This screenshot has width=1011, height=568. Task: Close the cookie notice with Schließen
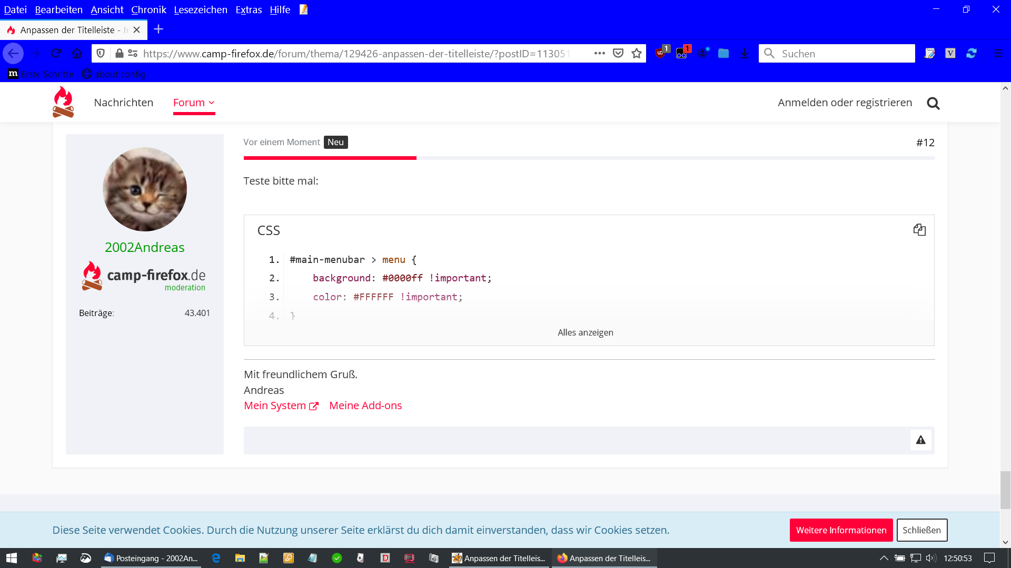coord(921,530)
